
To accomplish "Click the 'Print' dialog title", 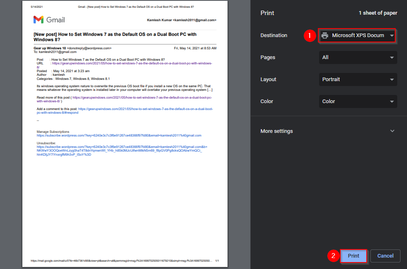I will coord(267,13).
